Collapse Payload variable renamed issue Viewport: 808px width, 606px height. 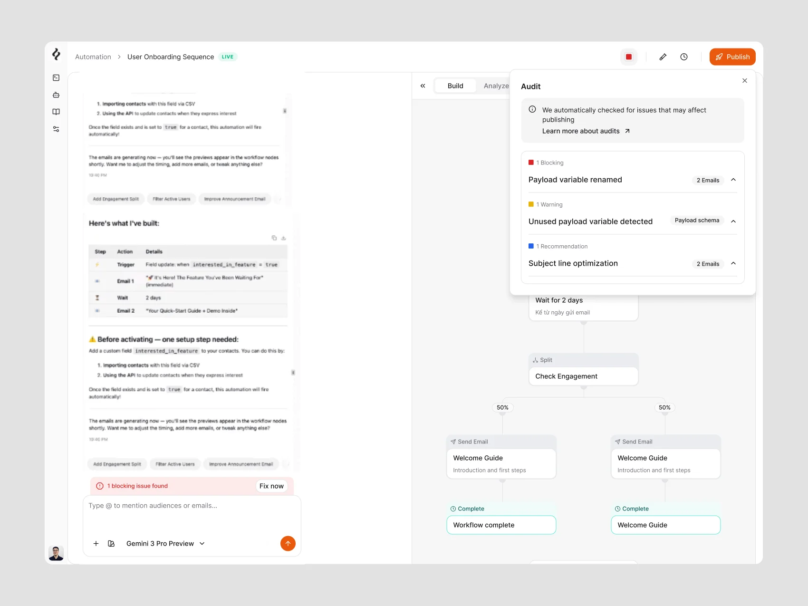coord(733,180)
